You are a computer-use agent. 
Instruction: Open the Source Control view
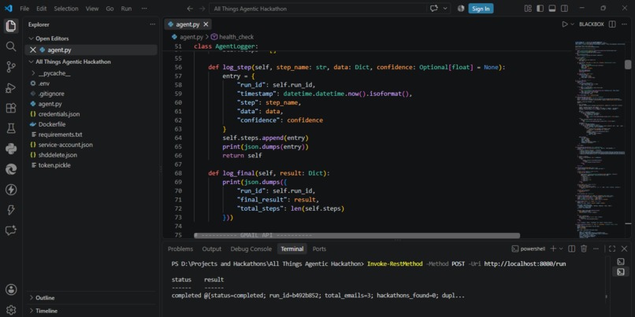[11, 67]
